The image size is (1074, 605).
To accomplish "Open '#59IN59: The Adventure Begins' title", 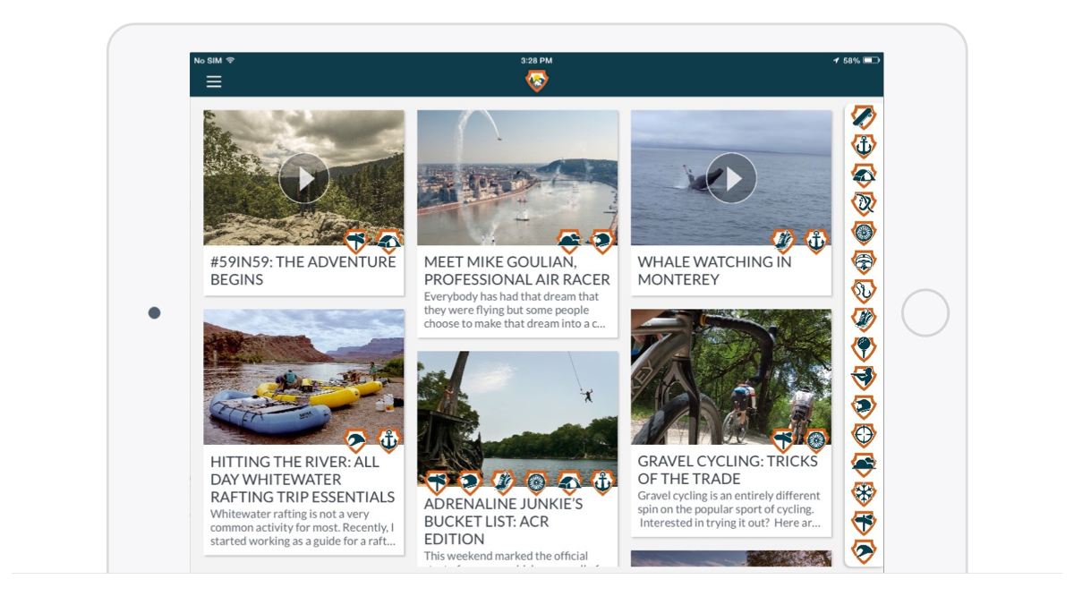I will coord(303,270).
